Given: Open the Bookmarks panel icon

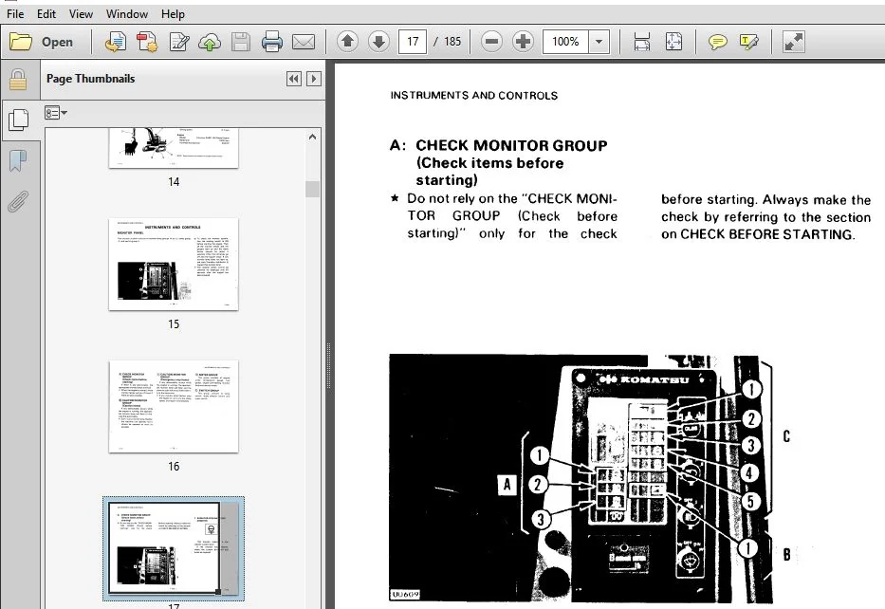Looking at the screenshot, I should pyautogui.click(x=18, y=161).
